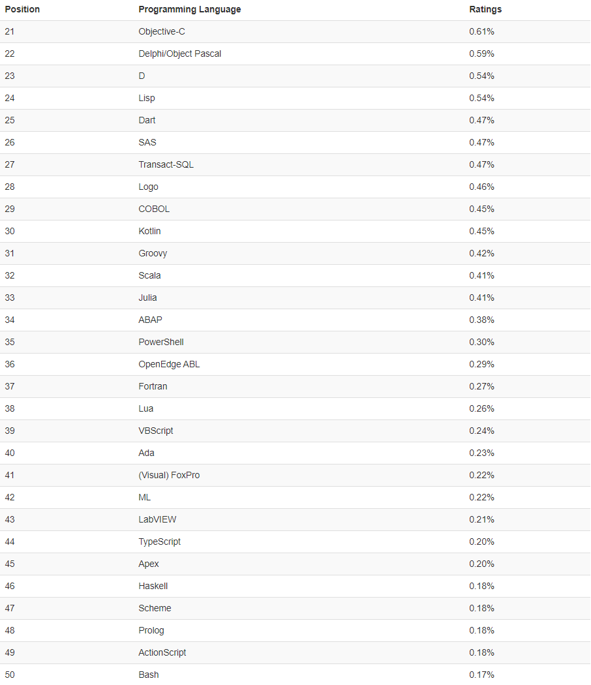Screen dimensions: 591x685
Task: Click the Position column header
Action: tap(22, 10)
